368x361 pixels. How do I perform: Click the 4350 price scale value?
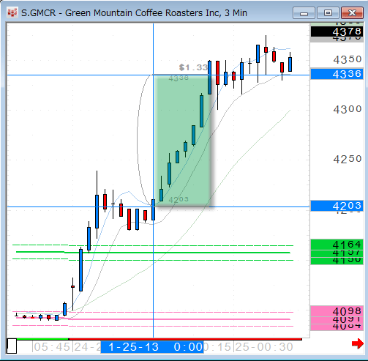(348, 59)
